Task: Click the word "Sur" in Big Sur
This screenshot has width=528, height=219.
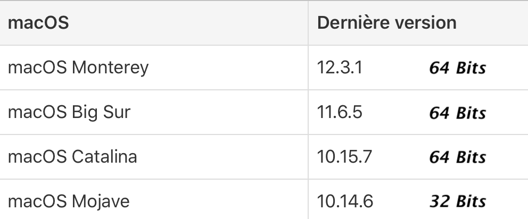Action: (115, 113)
